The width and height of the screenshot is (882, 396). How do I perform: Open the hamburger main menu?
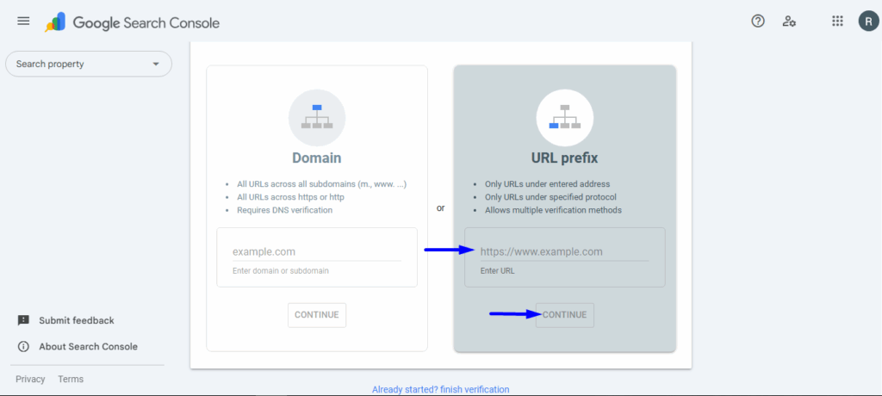[x=23, y=22]
